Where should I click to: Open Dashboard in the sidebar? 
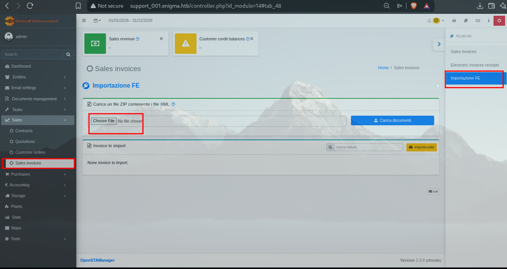38,66
